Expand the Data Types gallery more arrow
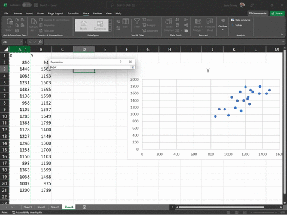The height and width of the screenshot is (215, 287). pyautogui.click(x=110, y=29)
